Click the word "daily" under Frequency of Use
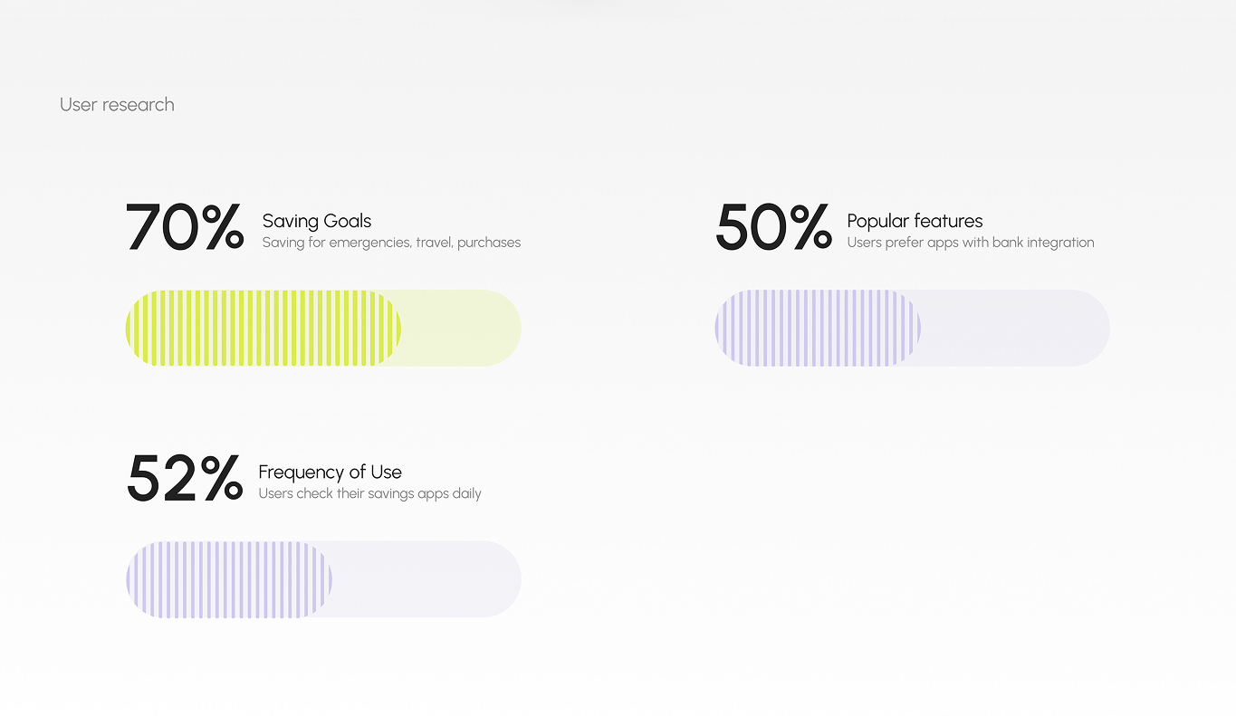This screenshot has height=716, width=1236. tap(466, 494)
